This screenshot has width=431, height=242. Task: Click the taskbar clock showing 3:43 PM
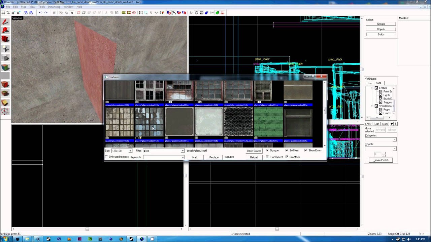420,239
